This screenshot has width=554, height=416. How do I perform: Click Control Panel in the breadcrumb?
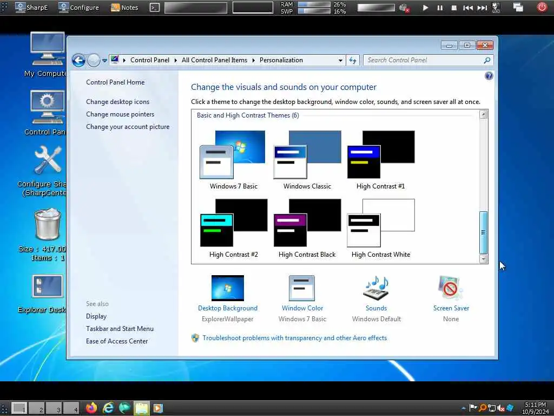point(150,60)
